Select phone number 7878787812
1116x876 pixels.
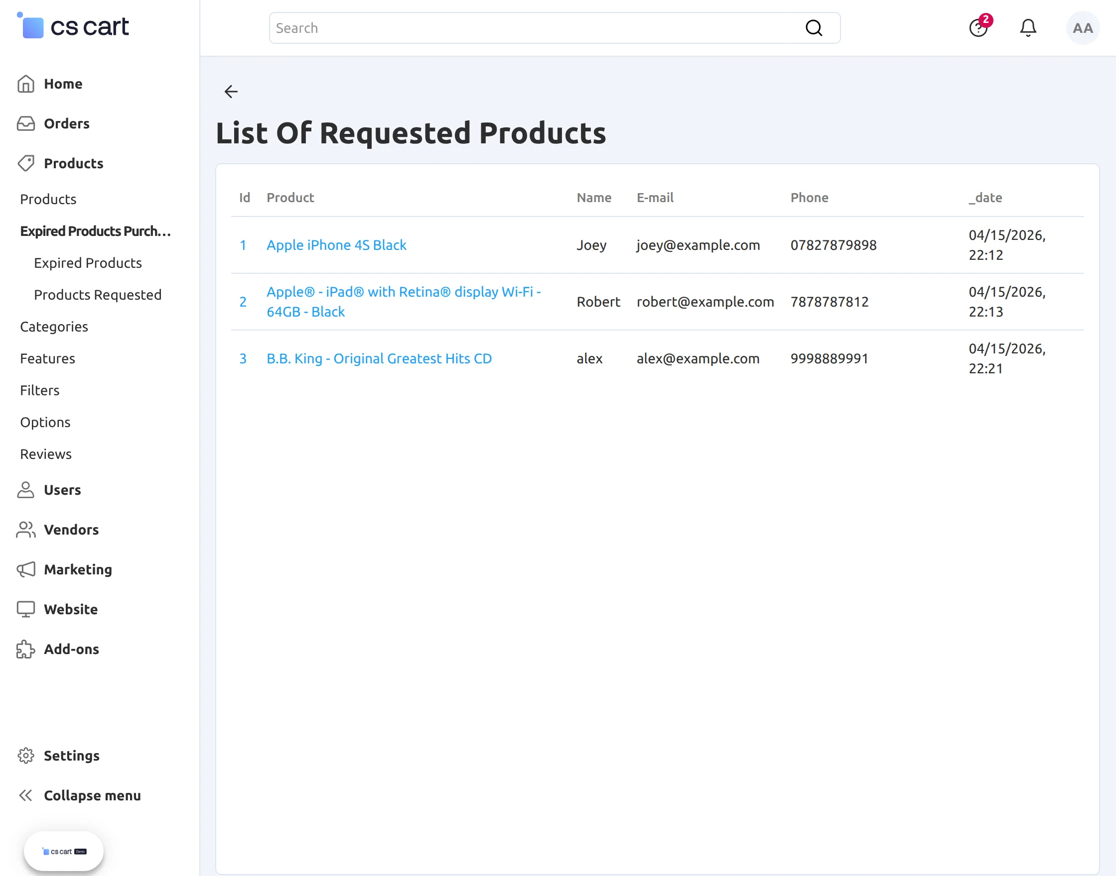pyautogui.click(x=829, y=302)
